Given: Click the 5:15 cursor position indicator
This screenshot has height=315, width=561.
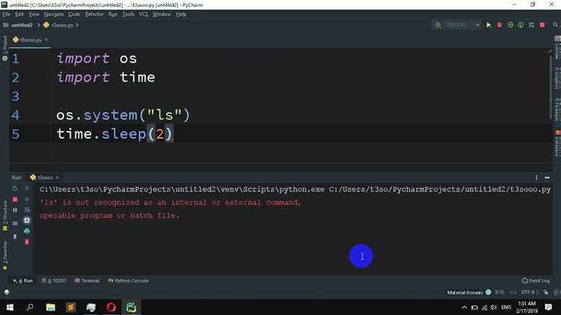Looking at the screenshot, I should [499, 293].
